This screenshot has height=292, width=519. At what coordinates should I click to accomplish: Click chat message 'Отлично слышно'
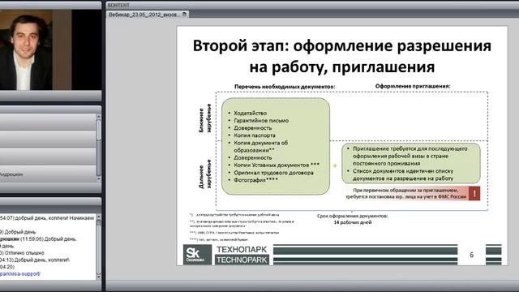point(24,253)
